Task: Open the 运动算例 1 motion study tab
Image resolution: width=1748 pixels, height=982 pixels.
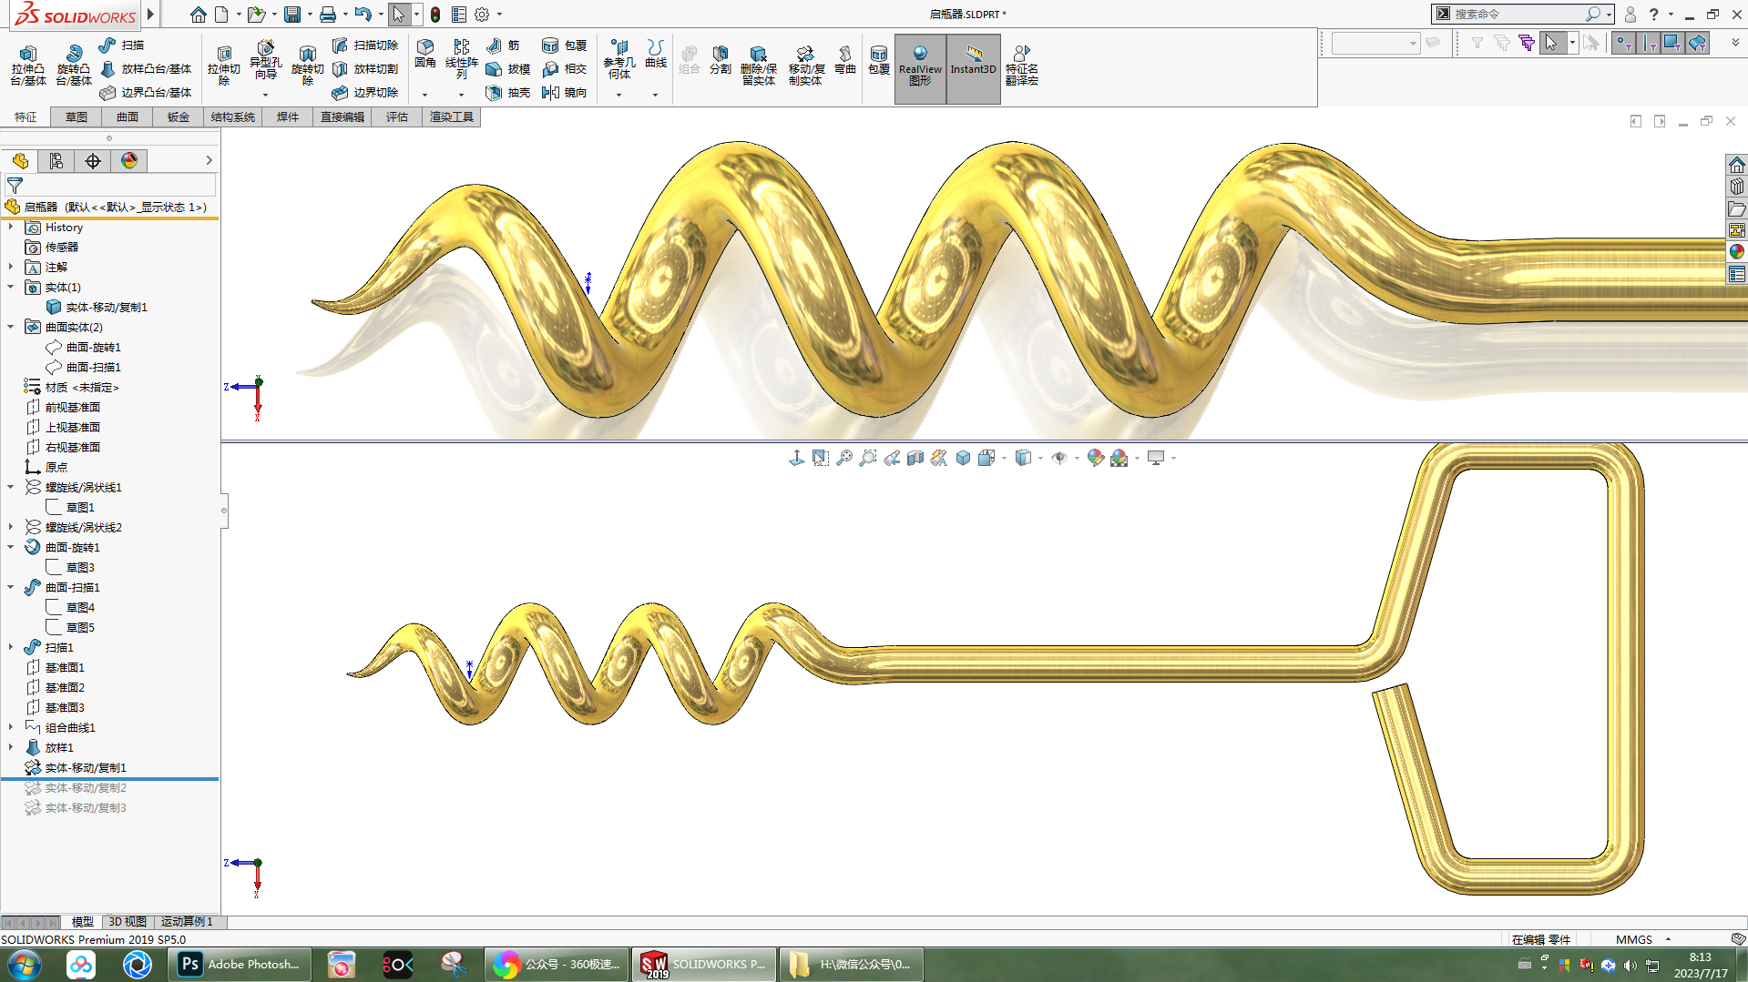Action: [187, 922]
